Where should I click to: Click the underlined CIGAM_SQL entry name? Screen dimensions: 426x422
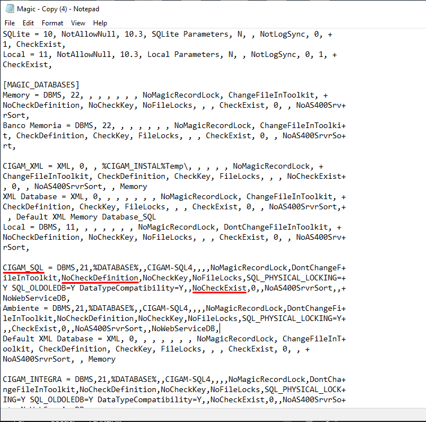[x=23, y=267]
